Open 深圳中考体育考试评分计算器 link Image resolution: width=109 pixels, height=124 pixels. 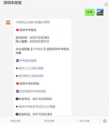point(37,107)
